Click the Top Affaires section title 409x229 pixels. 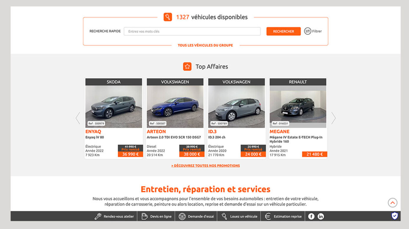(x=212, y=67)
